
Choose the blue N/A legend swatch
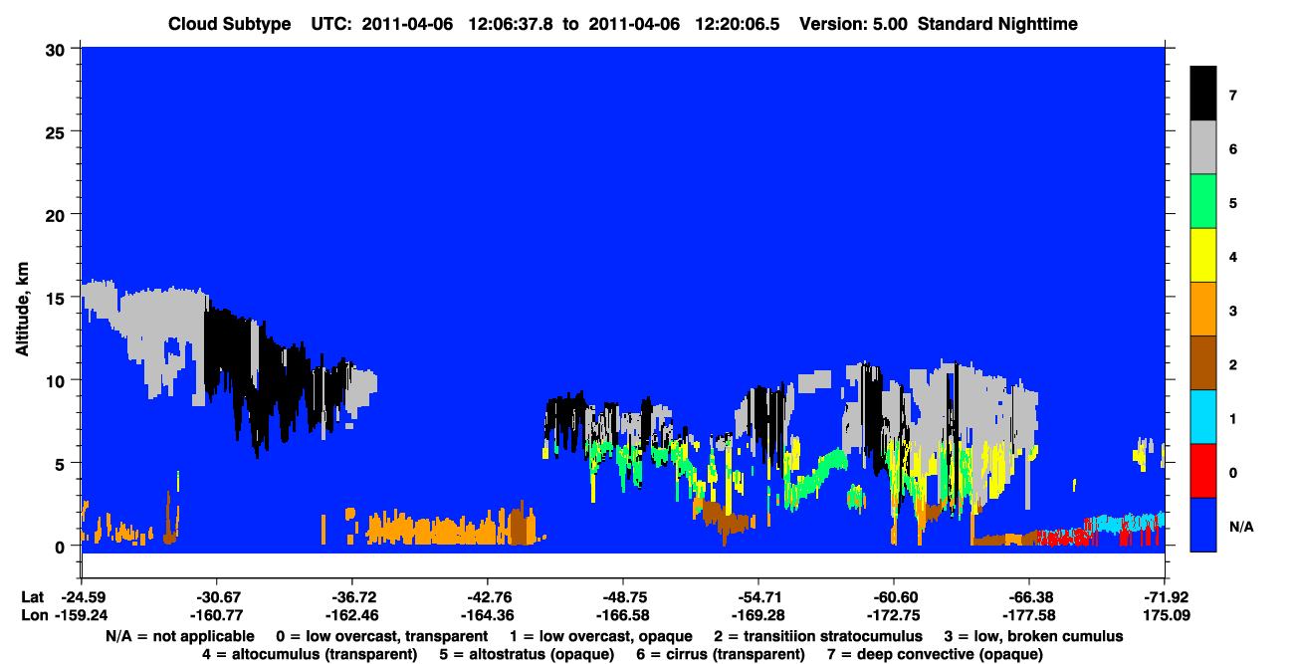coord(1203,525)
